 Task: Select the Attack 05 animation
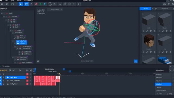(163, 84)
